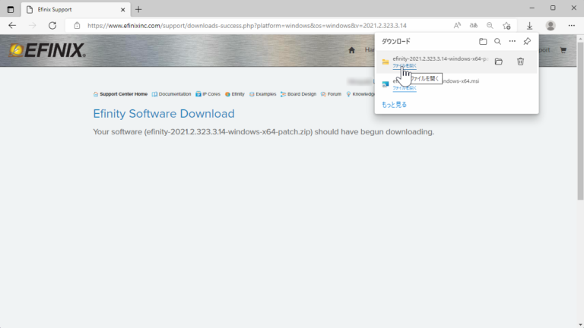This screenshot has height=328, width=584.
Task: Open the user profile menu
Action: (551, 25)
